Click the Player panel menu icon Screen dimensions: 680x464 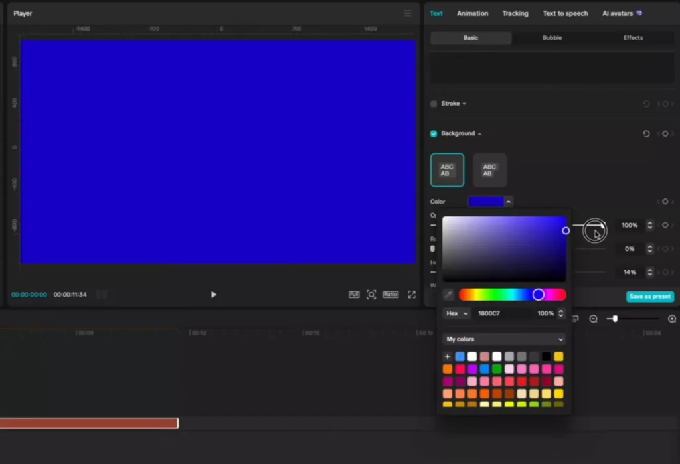click(407, 13)
